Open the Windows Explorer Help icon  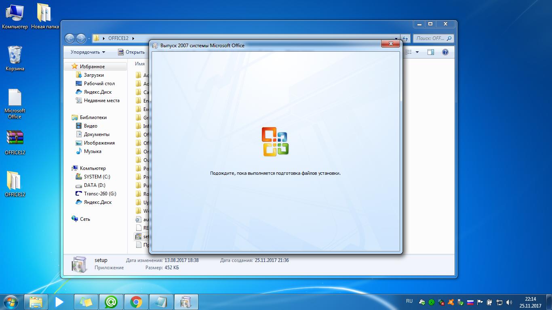point(445,52)
